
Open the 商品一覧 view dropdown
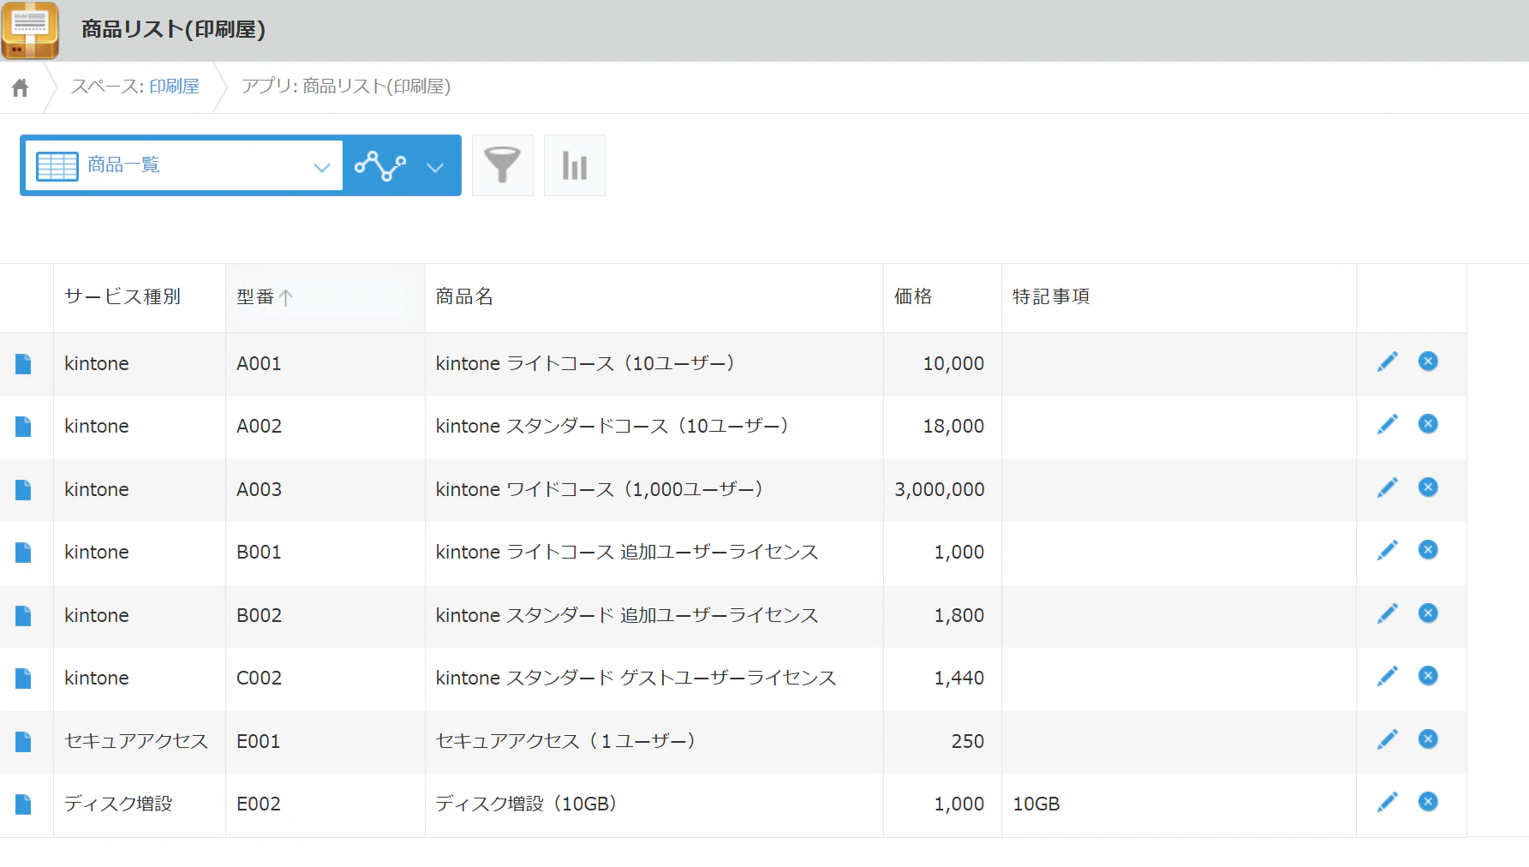click(x=184, y=165)
